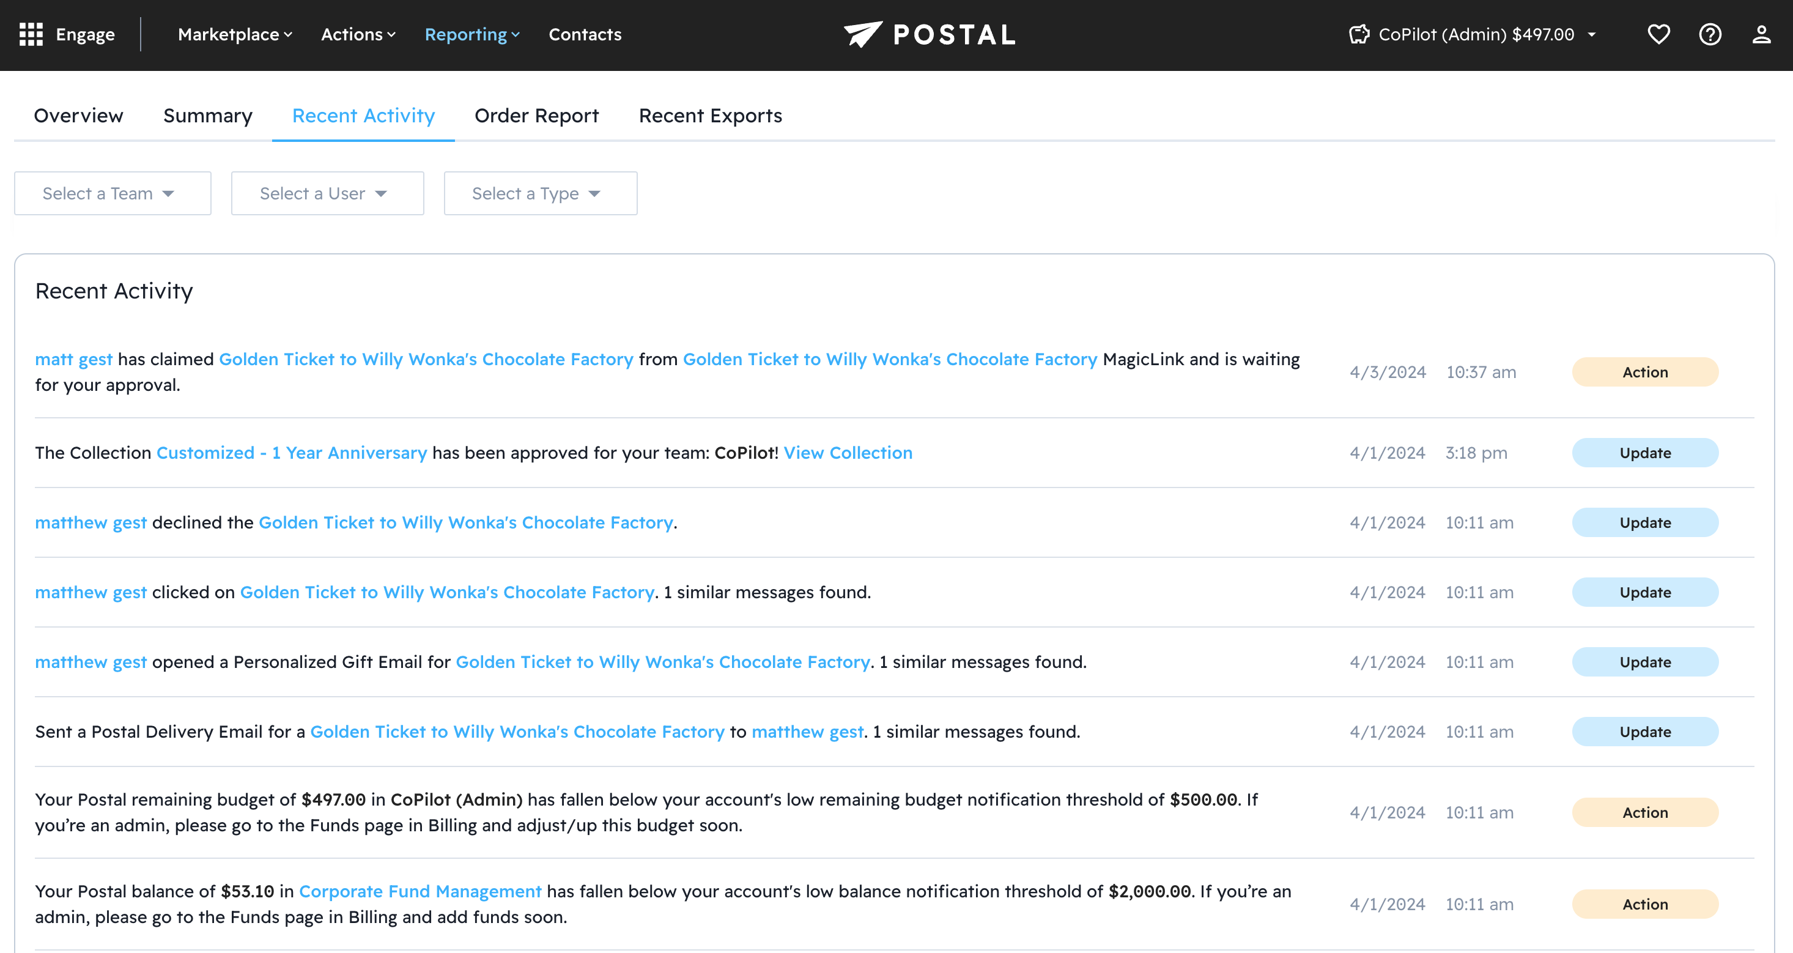Click the piggy bank budget icon
Viewport: 1793px width, 953px height.
(x=1359, y=34)
